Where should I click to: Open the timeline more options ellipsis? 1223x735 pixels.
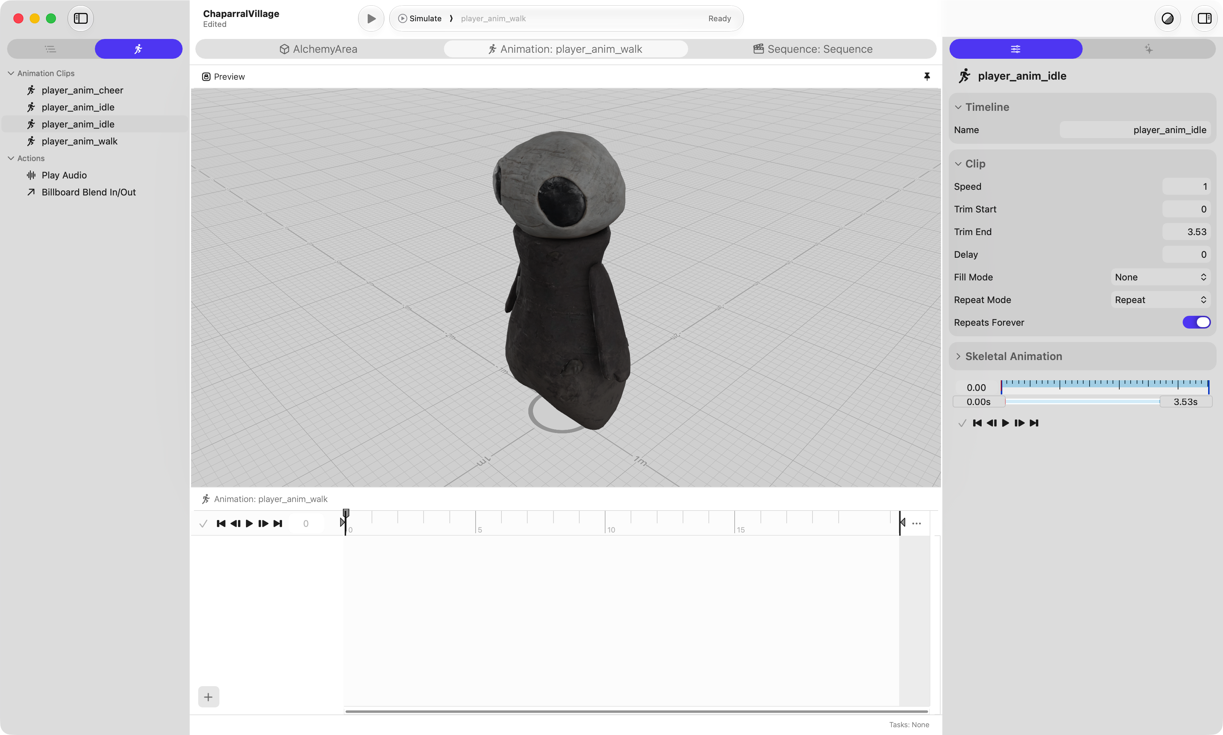[916, 524]
